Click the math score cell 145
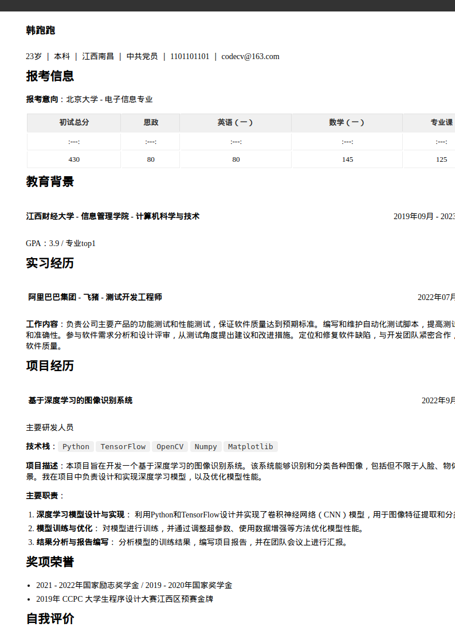This screenshot has width=455, height=631. pyautogui.click(x=347, y=159)
